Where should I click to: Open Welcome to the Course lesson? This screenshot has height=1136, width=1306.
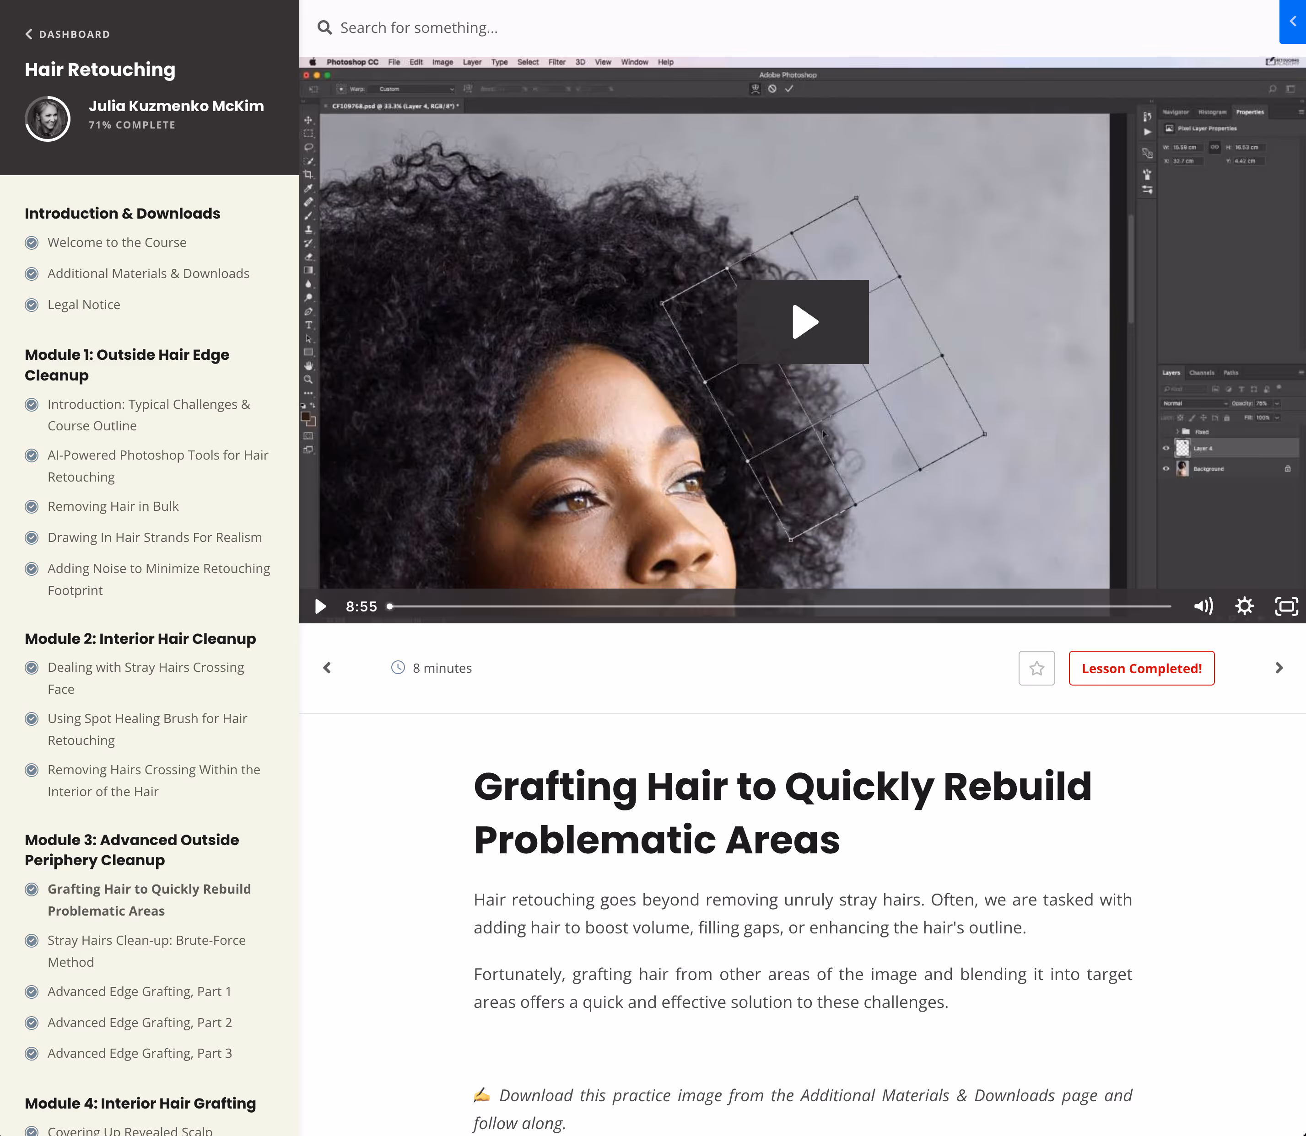tap(117, 243)
